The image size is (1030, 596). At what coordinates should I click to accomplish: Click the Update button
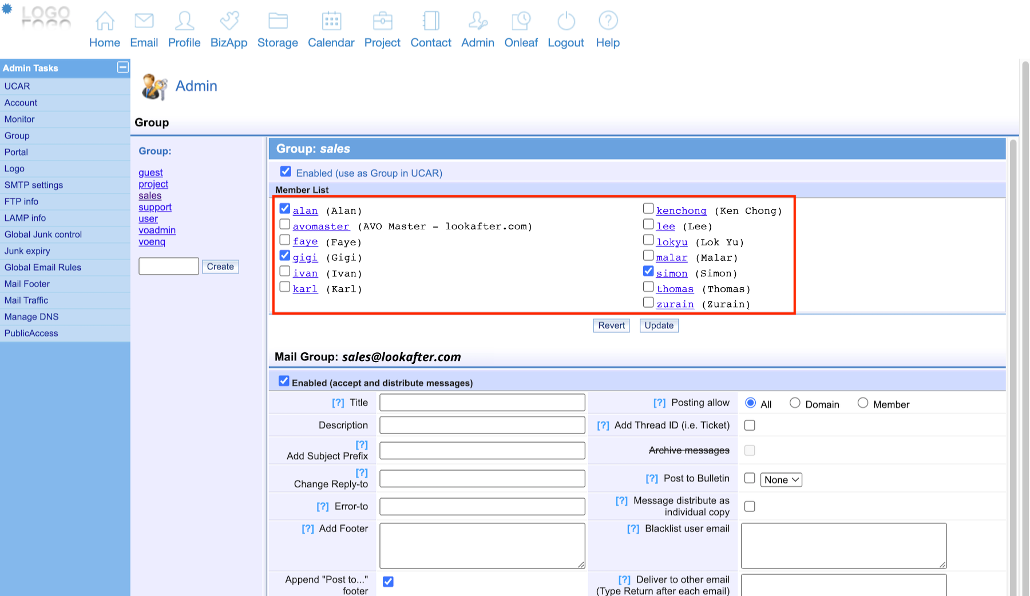(659, 325)
